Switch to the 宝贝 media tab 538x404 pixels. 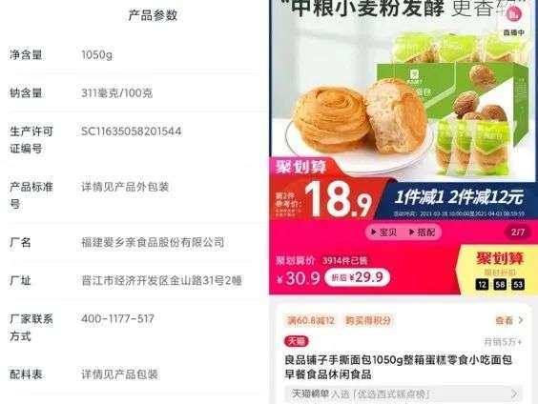coord(384,232)
